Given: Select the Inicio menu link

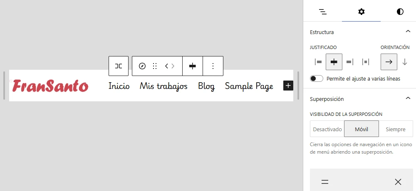Looking at the screenshot, I should 119,86.
